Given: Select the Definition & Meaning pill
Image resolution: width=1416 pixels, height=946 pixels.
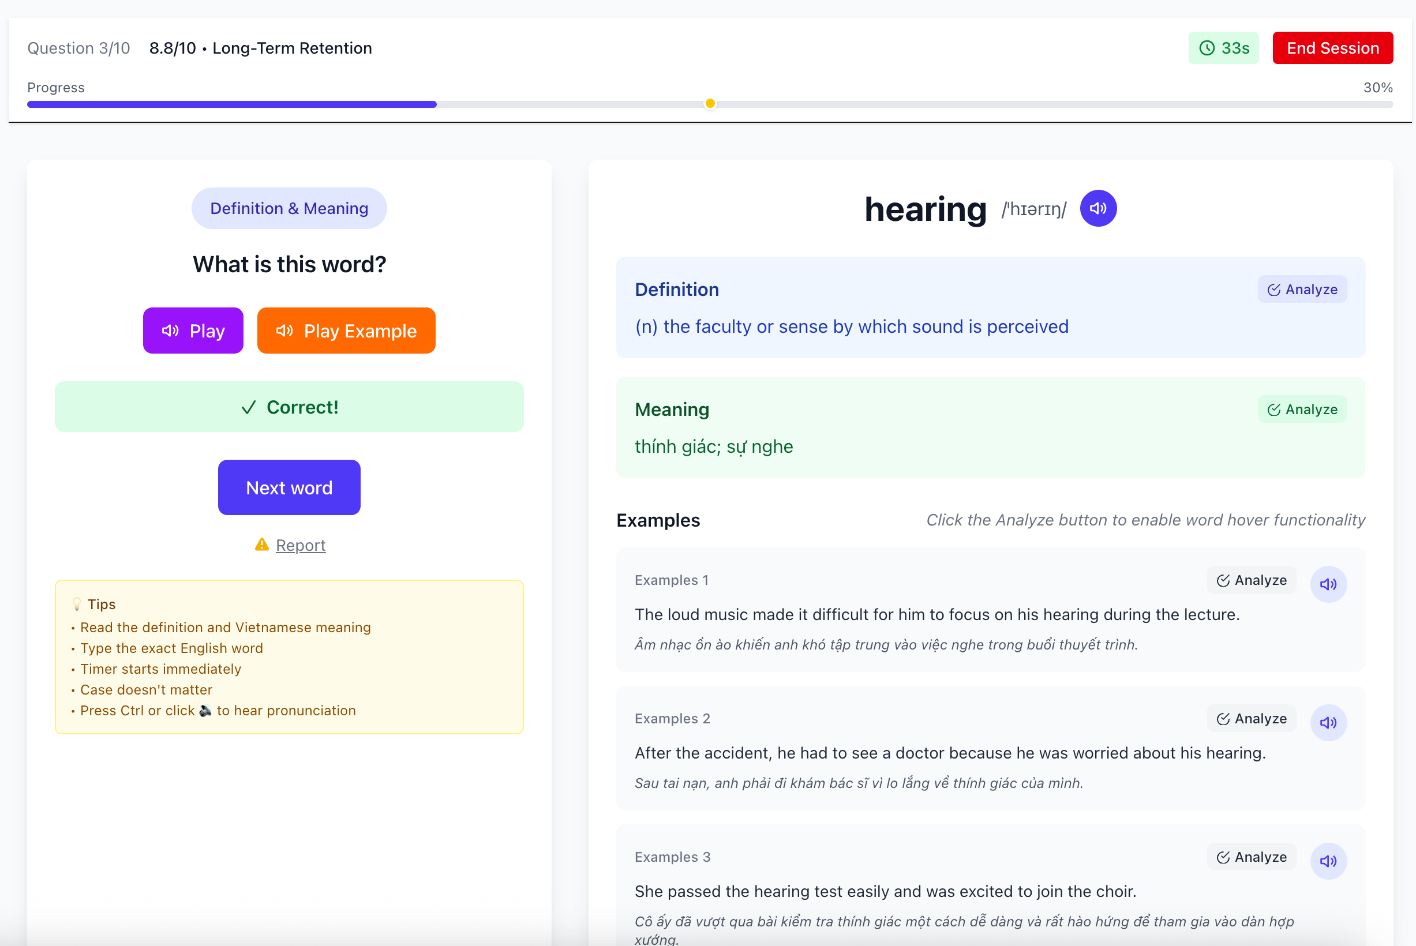Looking at the screenshot, I should [289, 208].
